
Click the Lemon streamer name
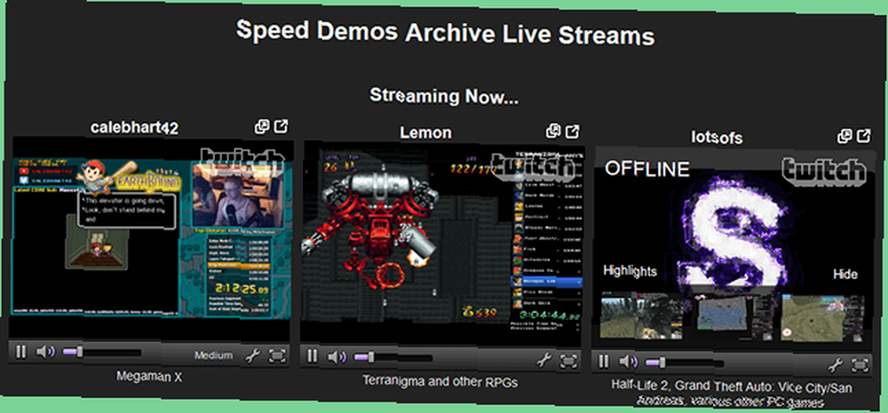426,133
